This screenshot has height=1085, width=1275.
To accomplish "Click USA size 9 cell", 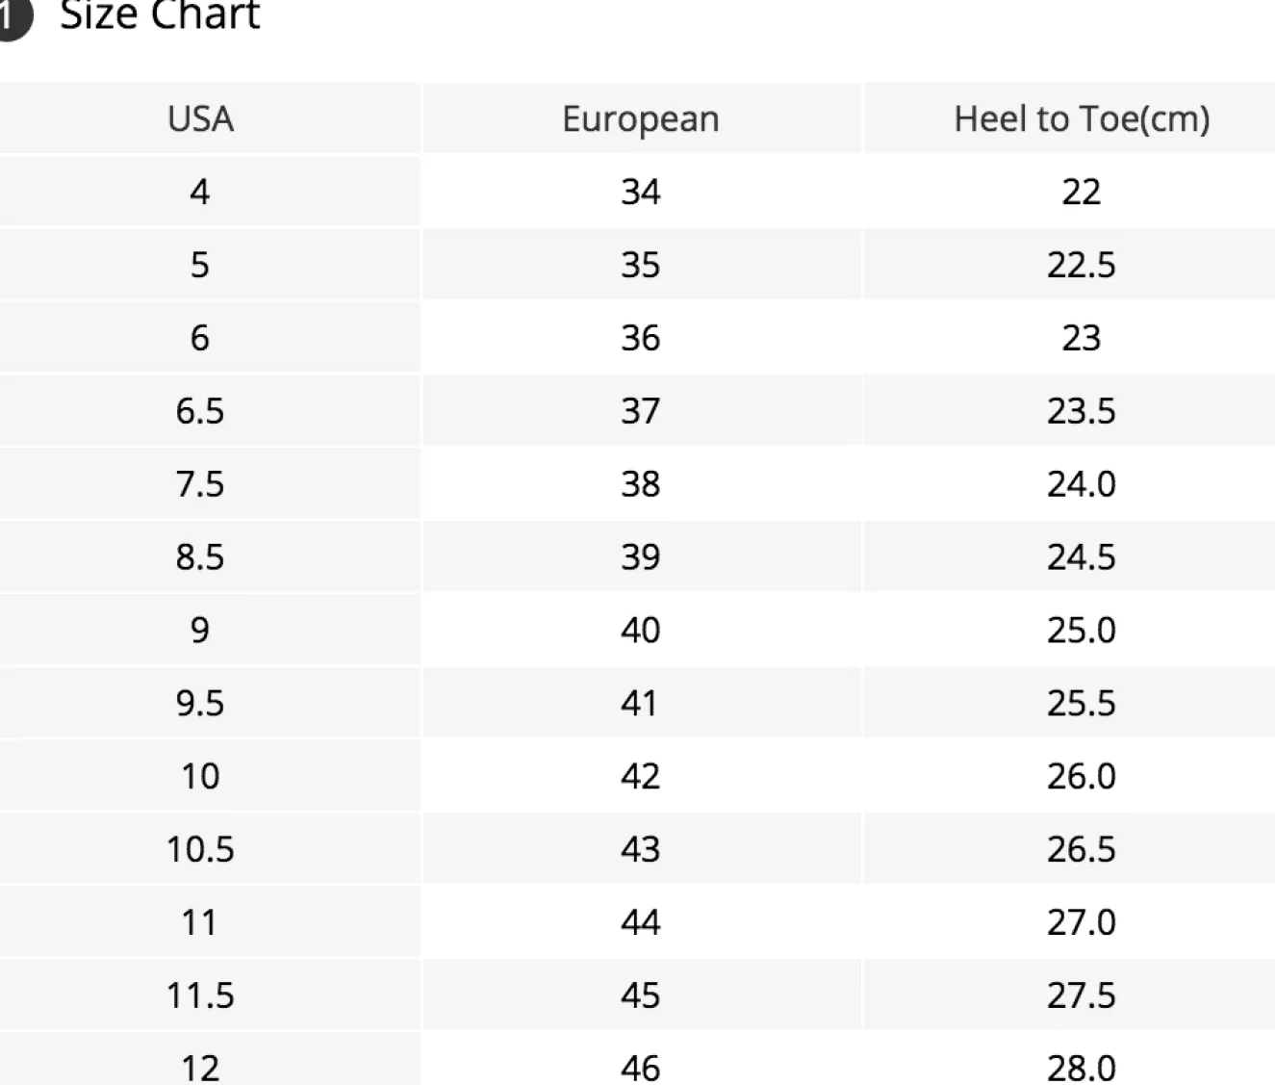I will pos(200,630).
